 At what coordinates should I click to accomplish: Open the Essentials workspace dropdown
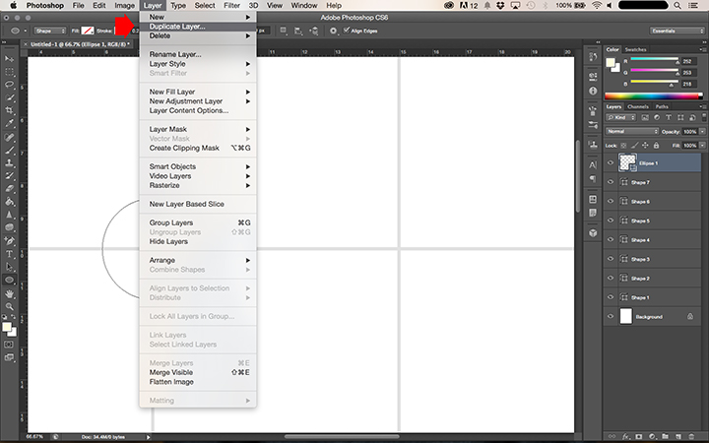pyautogui.click(x=677, y=31)
